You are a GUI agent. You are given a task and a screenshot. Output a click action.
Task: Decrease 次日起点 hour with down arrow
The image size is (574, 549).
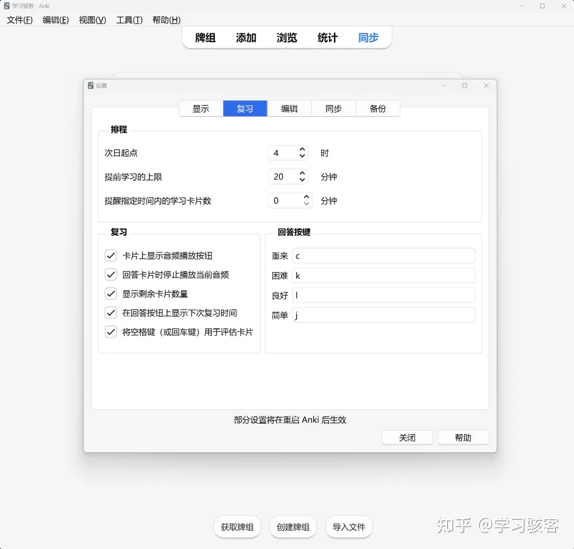pyautogui.click(x=302, y=156)
